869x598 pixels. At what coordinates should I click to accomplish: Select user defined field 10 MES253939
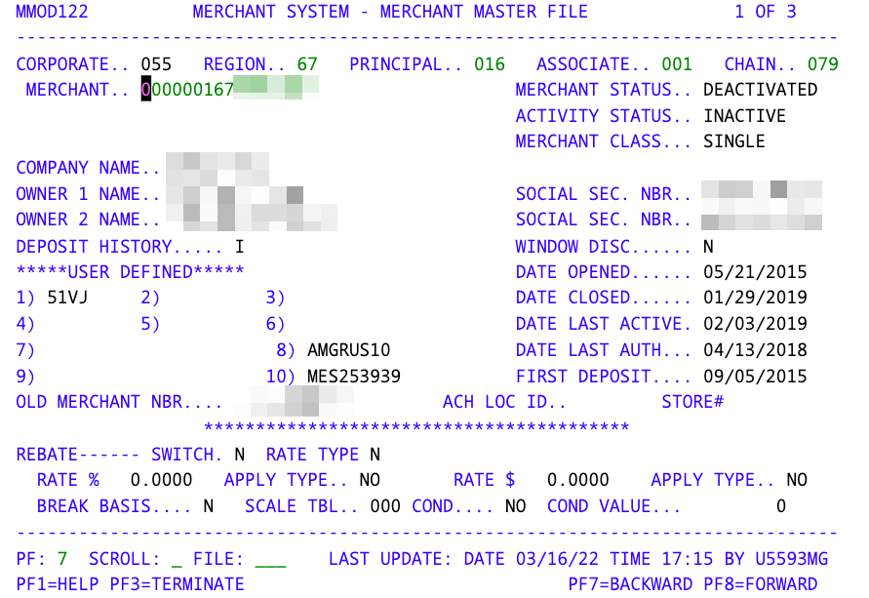point(354,377)
